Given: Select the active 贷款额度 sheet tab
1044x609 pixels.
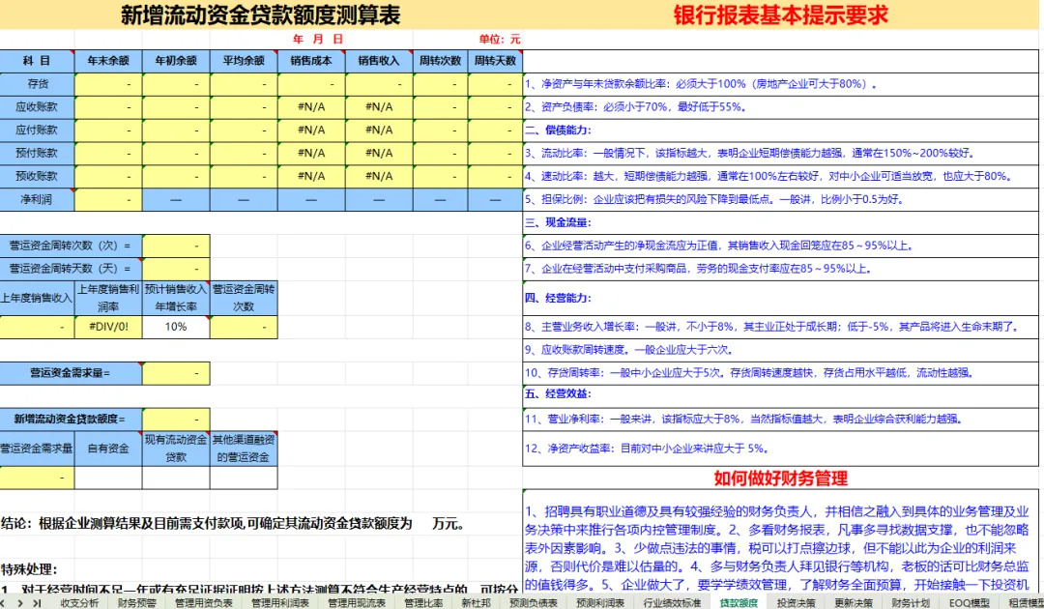Looking at the screenshot, I should point(739,602).
